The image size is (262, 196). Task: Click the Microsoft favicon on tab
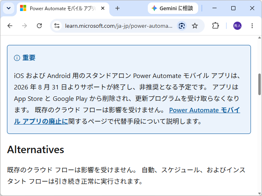(23, 8)
